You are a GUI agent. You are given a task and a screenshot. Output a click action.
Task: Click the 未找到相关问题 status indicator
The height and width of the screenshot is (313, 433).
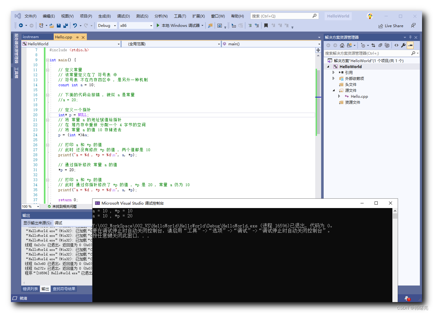pyautogui.click(x=62, y=206)
